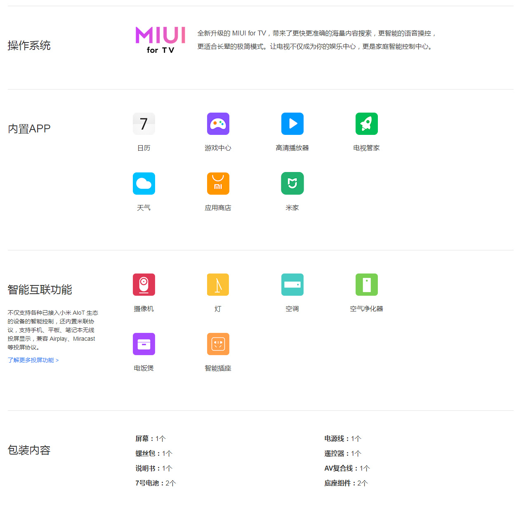Click the 天气 weather cloud icon
This screenshot has width=521, height=509.
click(144, 184)
